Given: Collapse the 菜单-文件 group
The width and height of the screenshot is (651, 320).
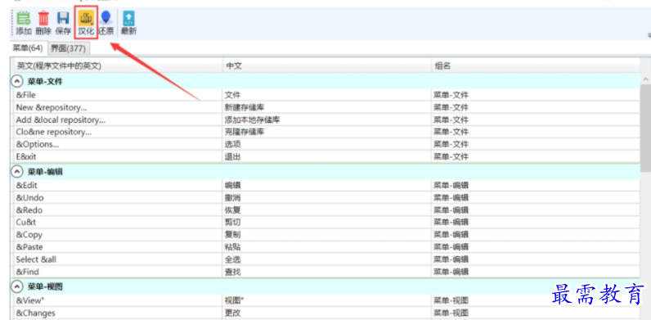Looking at the screenshot, I should tap(17, 82).
